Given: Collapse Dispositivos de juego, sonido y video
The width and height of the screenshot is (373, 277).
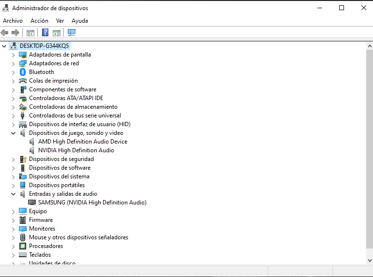Looking at the screenshot, I should pos(14,133).
